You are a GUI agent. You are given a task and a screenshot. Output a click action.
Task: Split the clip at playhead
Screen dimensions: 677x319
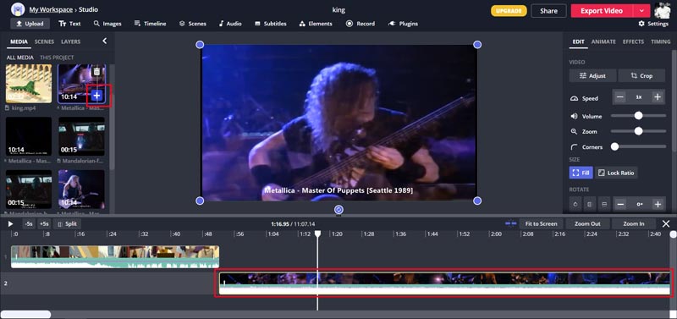tap(67, 224)
